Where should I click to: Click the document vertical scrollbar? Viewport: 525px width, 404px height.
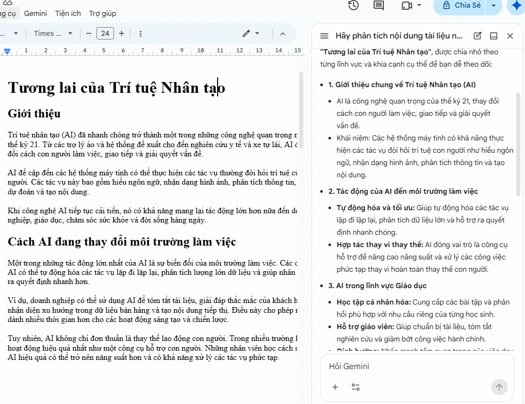(301, 110)
